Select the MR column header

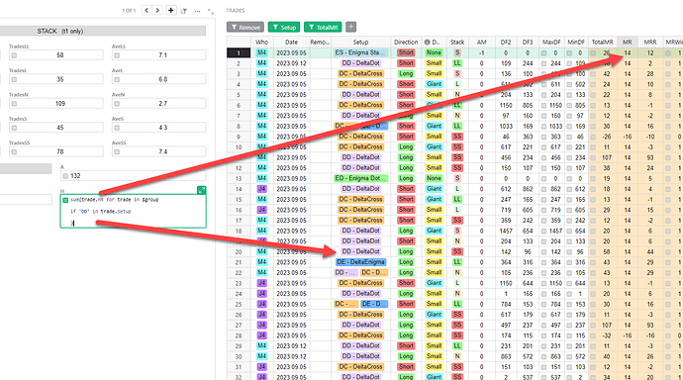tap(628, 43)
